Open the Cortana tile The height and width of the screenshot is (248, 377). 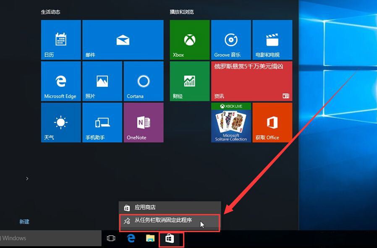[x=144, y=81]
